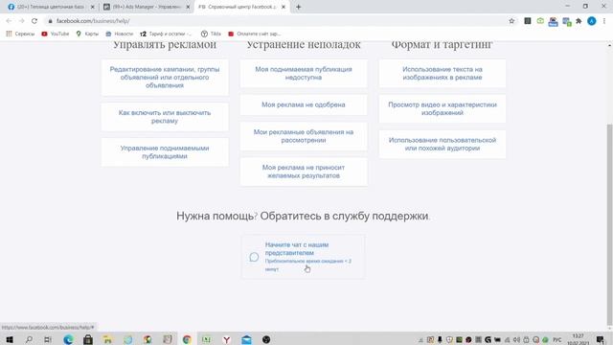Open the Tilda bookmark
The height and width of the screenshot is (345, 613).
coord(211,34)
